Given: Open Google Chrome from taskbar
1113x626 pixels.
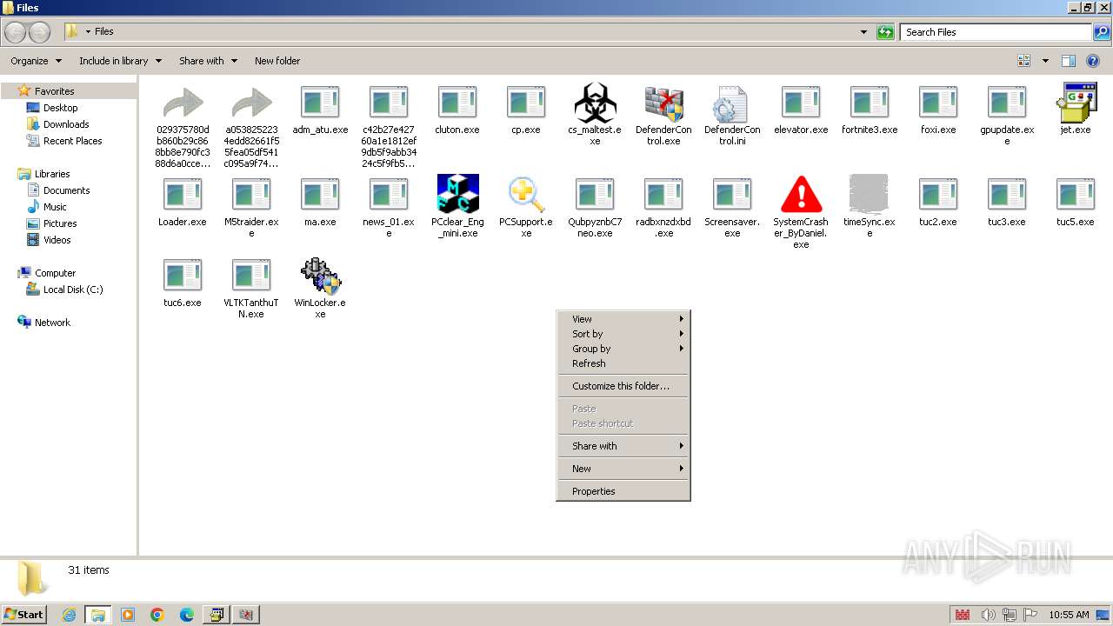Looking at the screenshot, I should click(x=157, y=615).
